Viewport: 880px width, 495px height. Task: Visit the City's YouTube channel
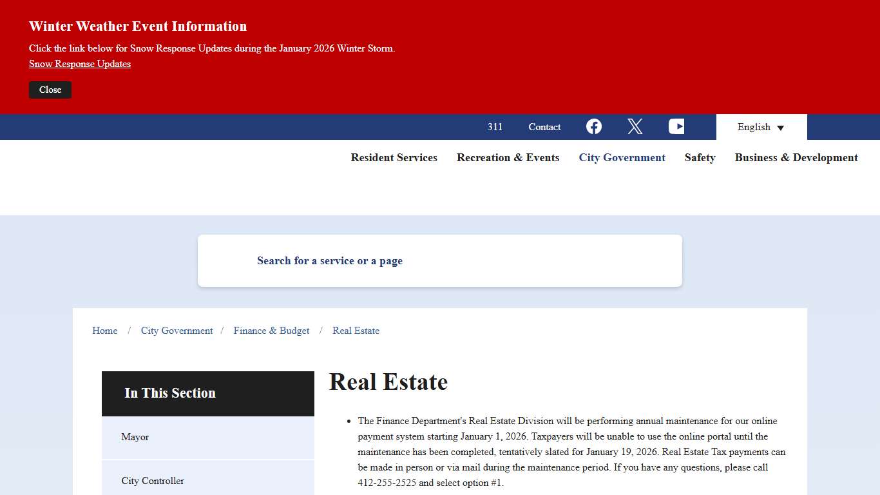(676, 126)
